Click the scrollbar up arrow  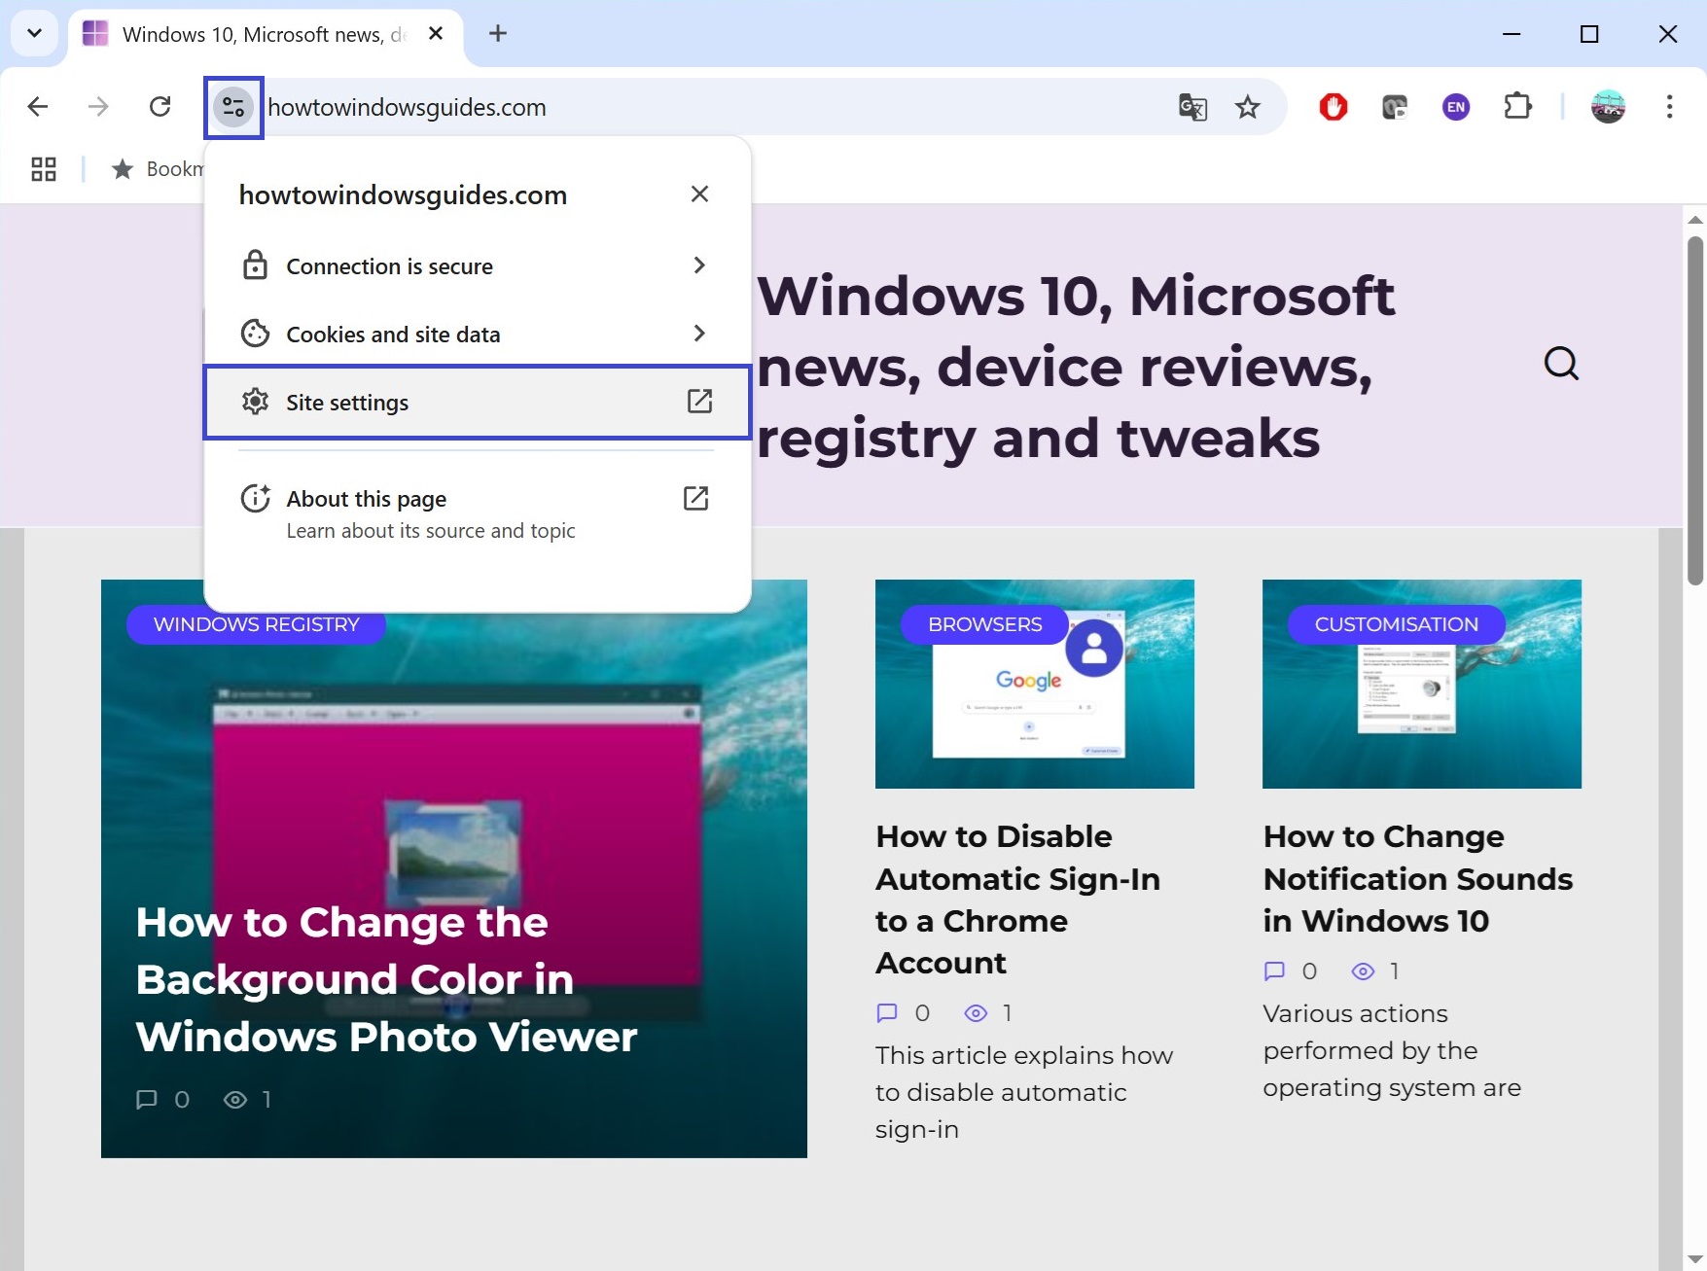pos(1695,220)
